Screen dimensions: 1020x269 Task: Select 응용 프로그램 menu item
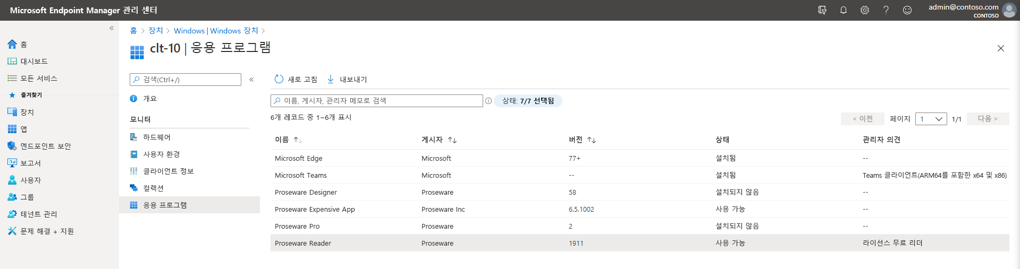189,205
